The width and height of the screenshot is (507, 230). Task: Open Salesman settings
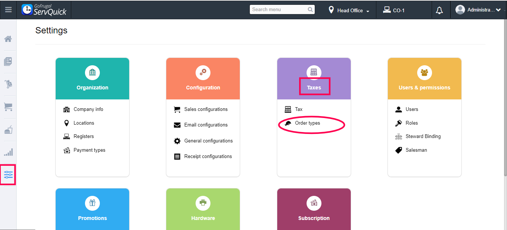tap(416, 150)
